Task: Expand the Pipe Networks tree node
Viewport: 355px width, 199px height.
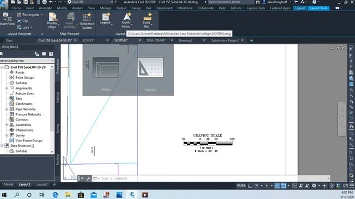Action: tap(7, 109)
